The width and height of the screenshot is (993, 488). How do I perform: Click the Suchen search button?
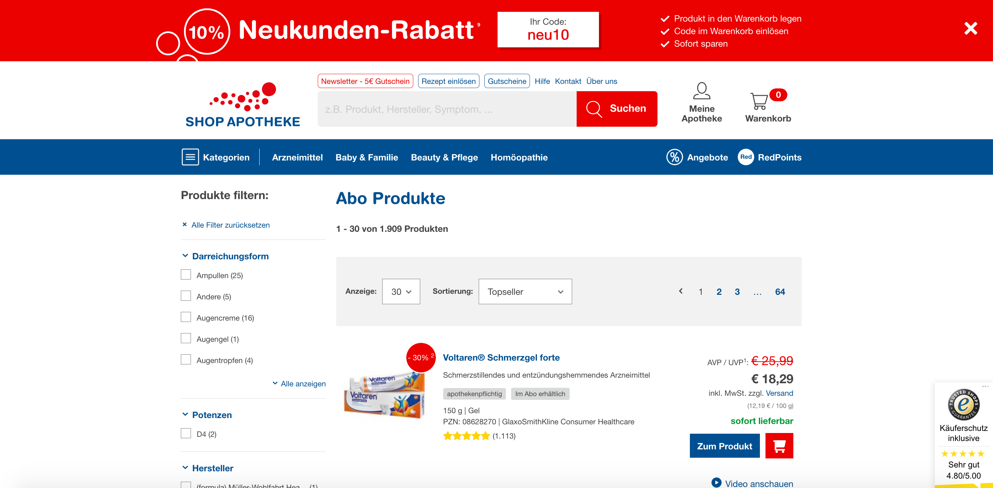pos(617,109)
